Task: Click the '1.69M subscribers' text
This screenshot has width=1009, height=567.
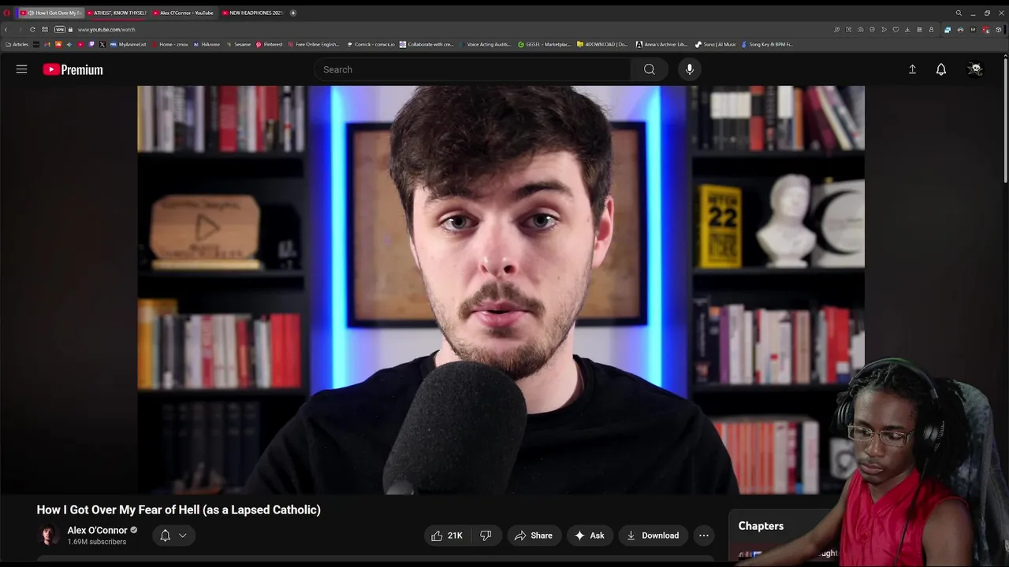Action: pyautogui.click(x=96, y=542)
